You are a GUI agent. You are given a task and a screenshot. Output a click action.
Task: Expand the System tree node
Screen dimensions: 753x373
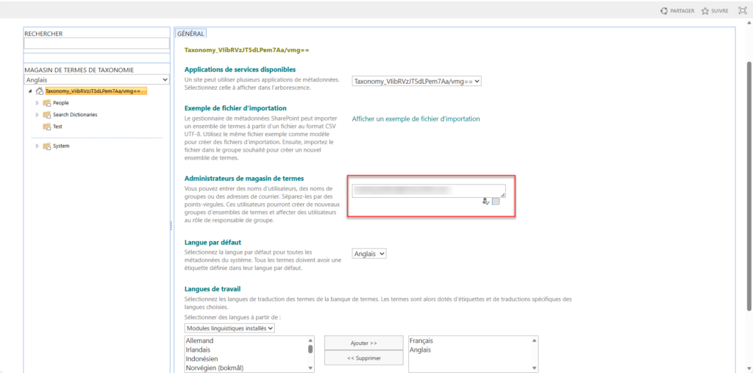pos(37,146)
